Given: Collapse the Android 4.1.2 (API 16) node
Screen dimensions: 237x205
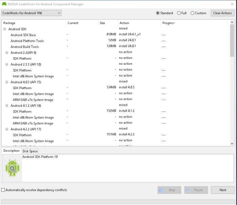Looking at the screenshot, I should tap(7, 105).
